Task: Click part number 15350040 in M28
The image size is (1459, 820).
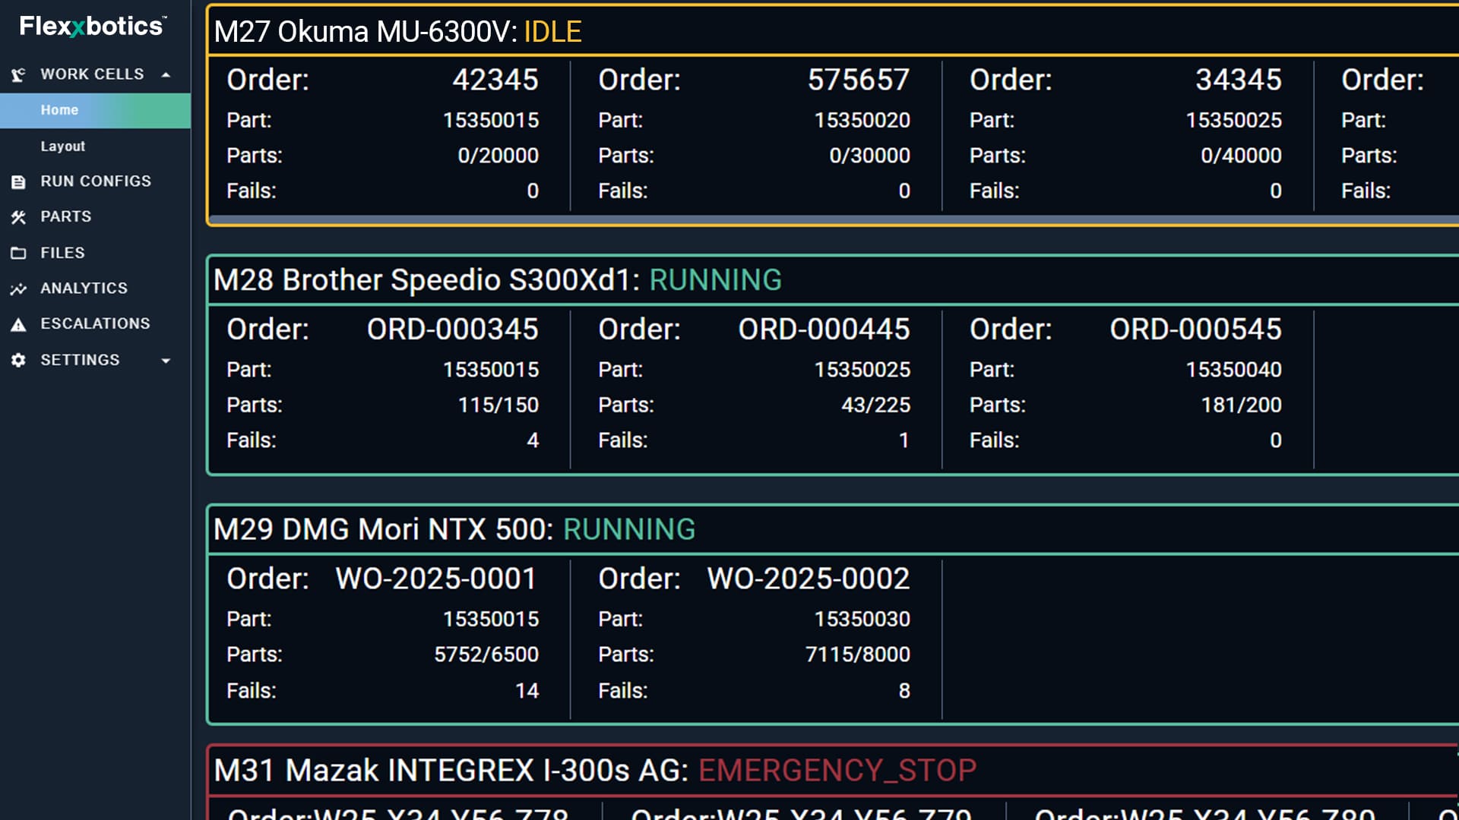Action: click(1234, 370)
